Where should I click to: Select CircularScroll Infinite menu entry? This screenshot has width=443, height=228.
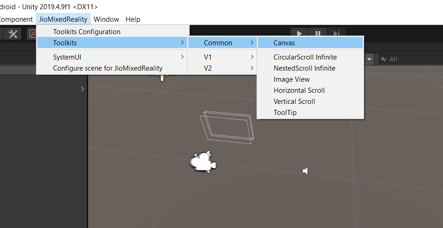tap(305, 57)
